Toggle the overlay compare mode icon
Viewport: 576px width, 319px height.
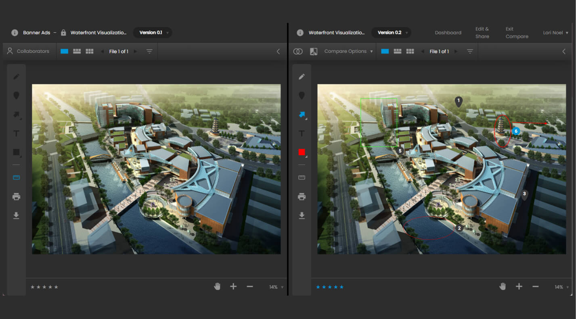pos(298,51)
